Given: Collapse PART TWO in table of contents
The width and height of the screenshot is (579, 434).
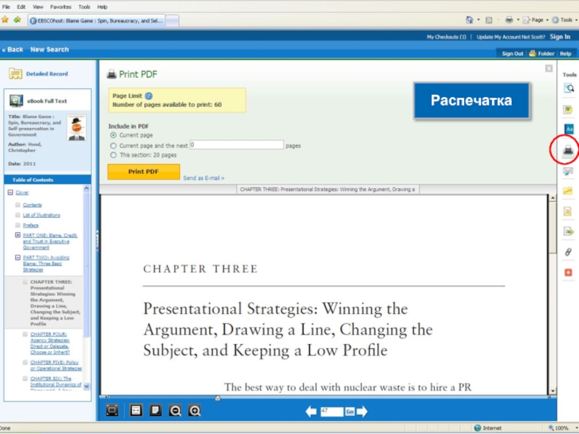Looking at the screenshot, I should pos(18,258).
